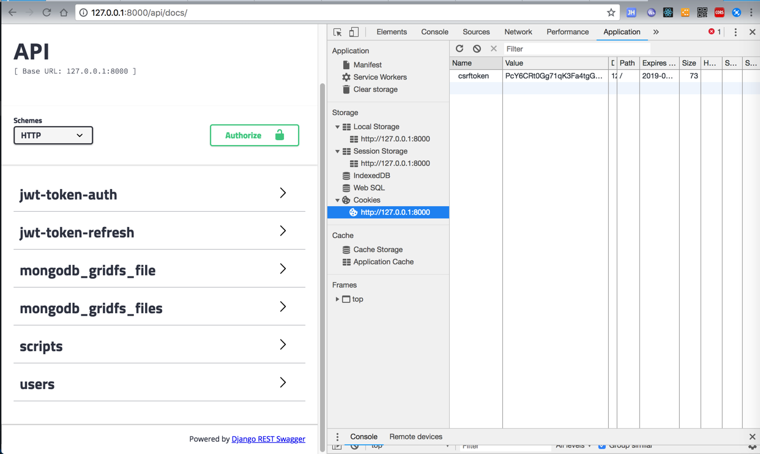The width and height of the screenshot is (760, 454).
Task: Open the Schemes HTTP dropdown
Action: [x=53, y=135]
